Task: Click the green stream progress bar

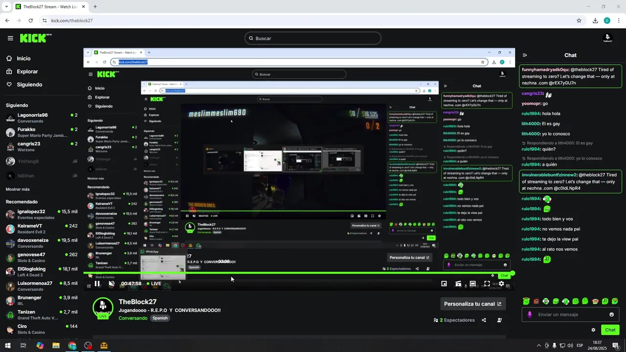Action: coord(298,273)
